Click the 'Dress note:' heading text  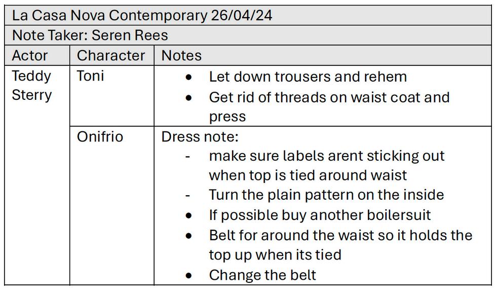pos(200,137)
